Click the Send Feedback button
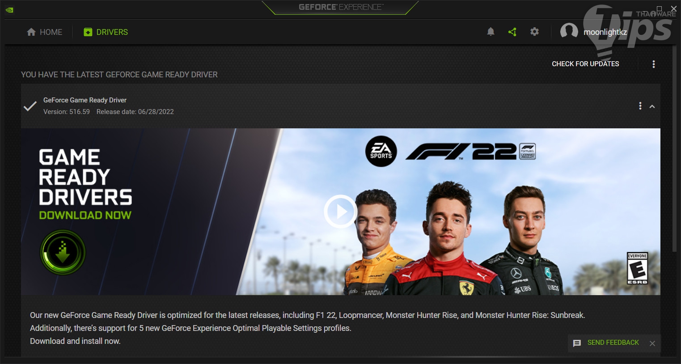Image resolution: width=681 pixels, height=364 pixels. pos(613,343)
